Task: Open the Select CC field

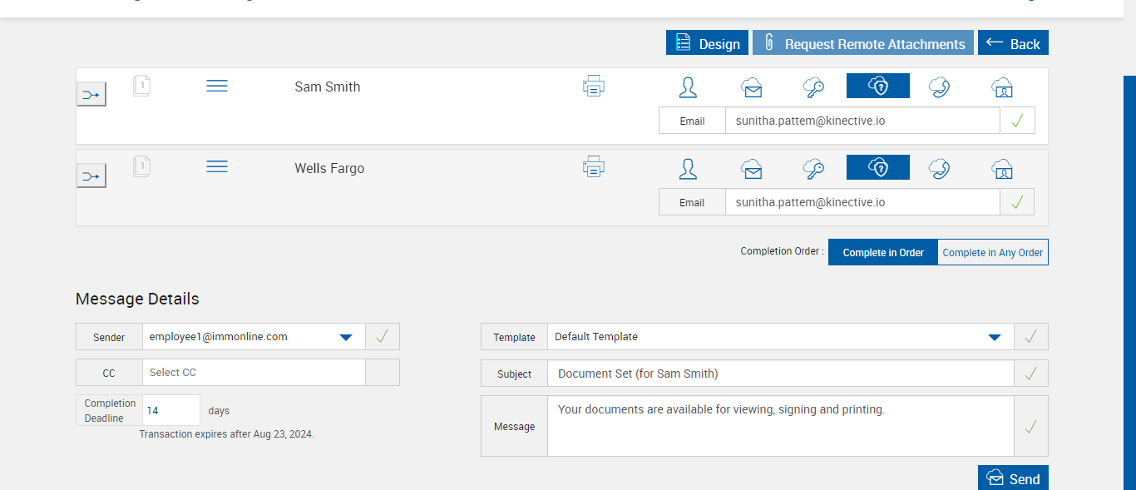Action: click(254, 373)
